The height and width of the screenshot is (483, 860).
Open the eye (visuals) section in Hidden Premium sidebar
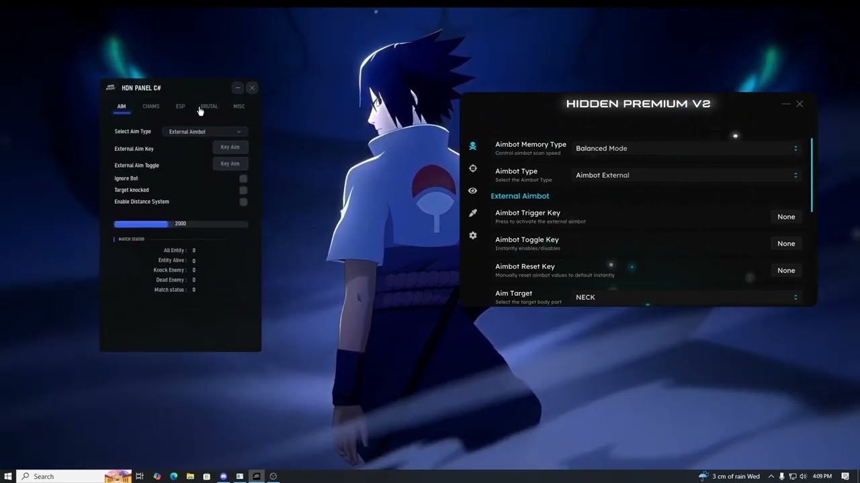click(x=473, y=191)
